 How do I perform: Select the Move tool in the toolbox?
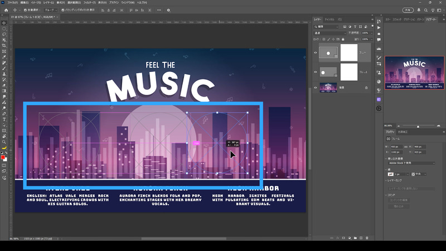[x=4, y=23]
